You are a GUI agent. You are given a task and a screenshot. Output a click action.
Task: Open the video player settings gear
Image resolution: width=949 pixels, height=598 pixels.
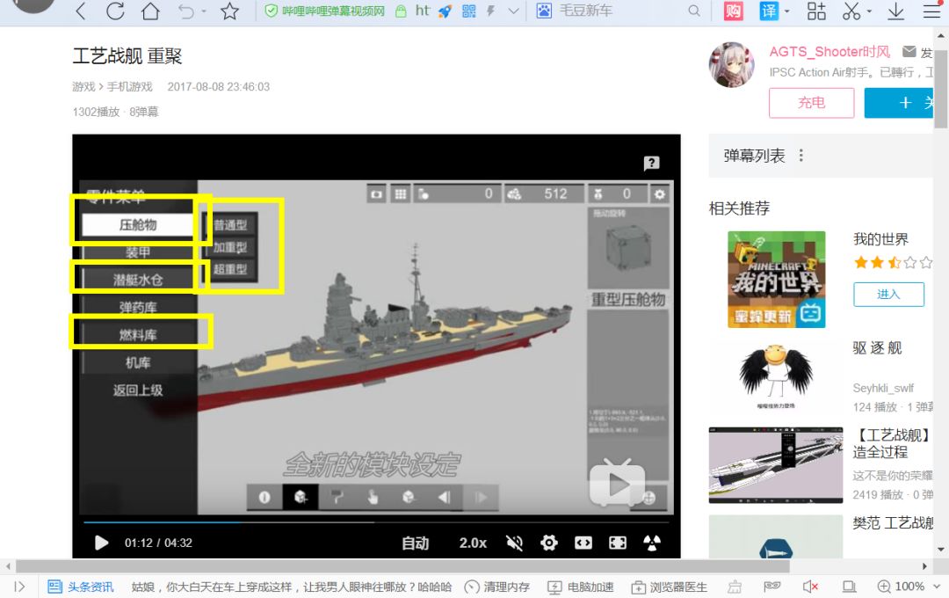(549, 543)
